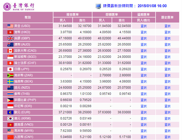Click the Hong Kong flag icon
This screenshot has height=140, width=182.
point(10,32)
